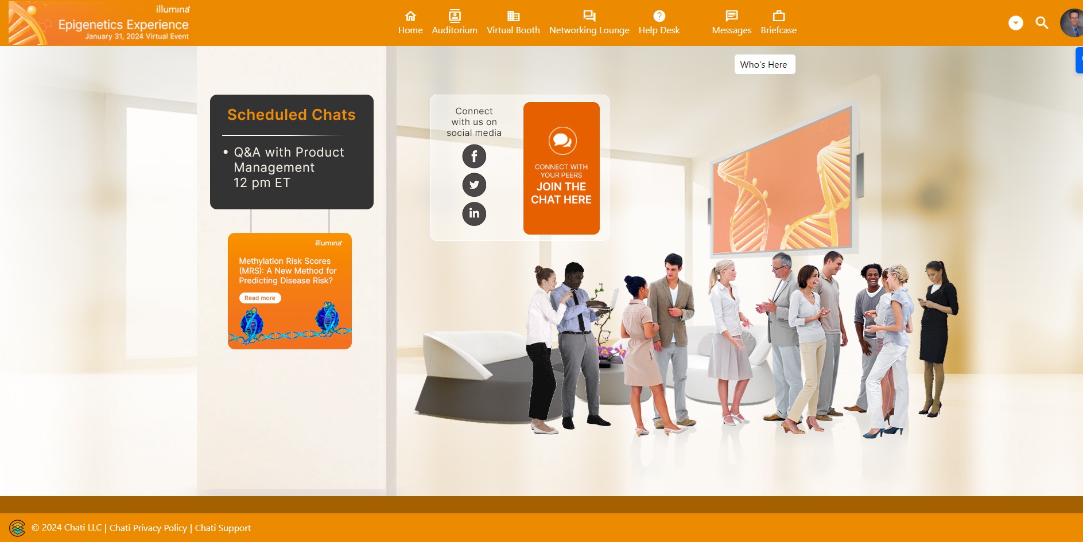Click the Q&A with Product Management chat entry
Image resolution: width=1083 pixels, height=542 pixels.
[x=289, y=167]
